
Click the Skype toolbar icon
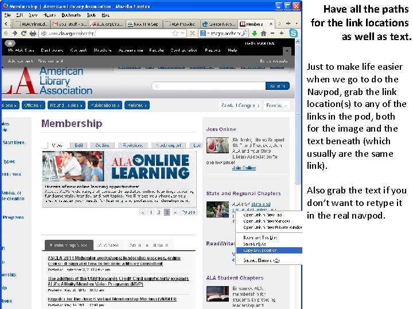pyautogui.click(x=293, y=33)
